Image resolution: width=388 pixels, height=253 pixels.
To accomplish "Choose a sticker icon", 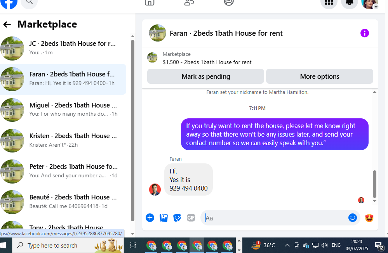I will (177, 218).
